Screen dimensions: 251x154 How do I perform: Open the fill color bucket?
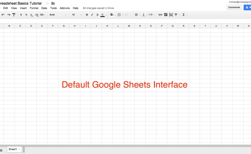coord(112,15)
